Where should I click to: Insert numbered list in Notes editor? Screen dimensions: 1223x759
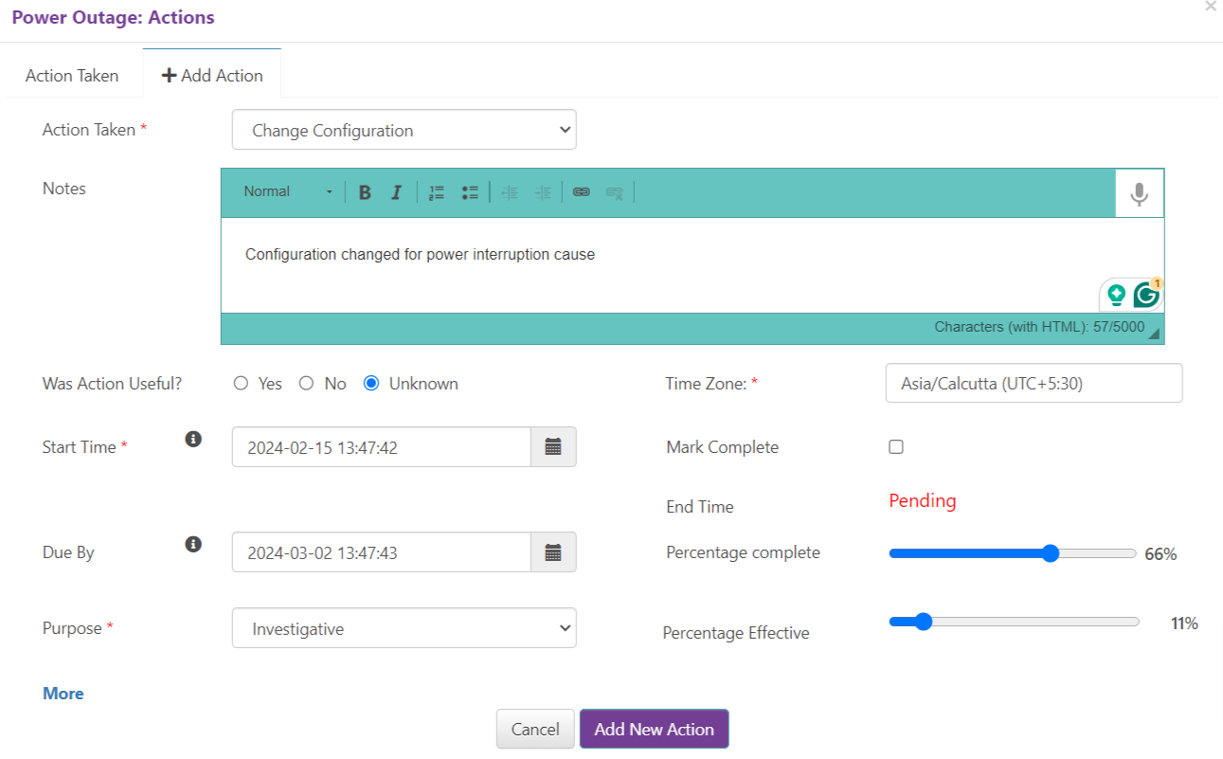point(436,192)
